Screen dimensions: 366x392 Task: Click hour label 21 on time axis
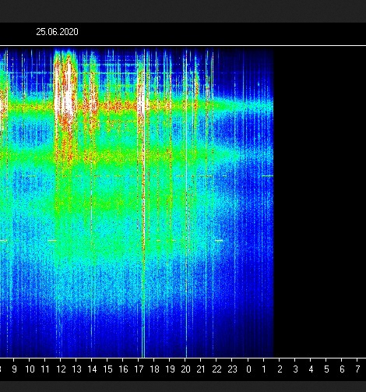[201, 369]
